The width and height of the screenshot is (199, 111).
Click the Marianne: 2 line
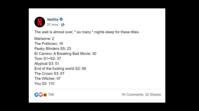pyautogui.click(x=44, y=38)
